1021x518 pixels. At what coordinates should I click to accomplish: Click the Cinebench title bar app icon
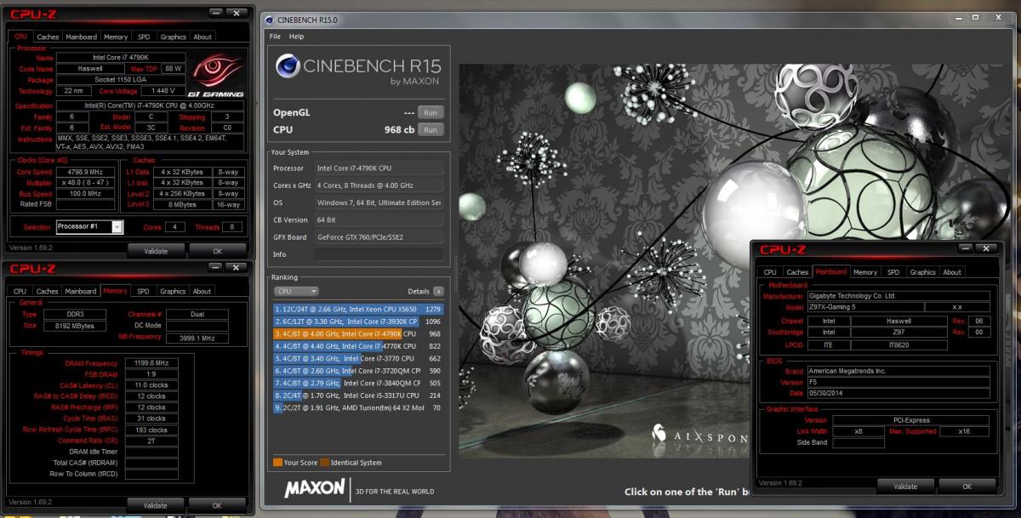269,20
